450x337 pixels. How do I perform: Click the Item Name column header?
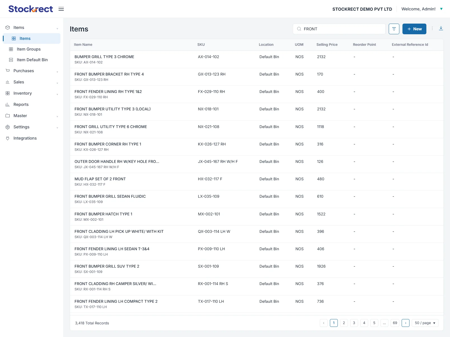pos(83,45)
